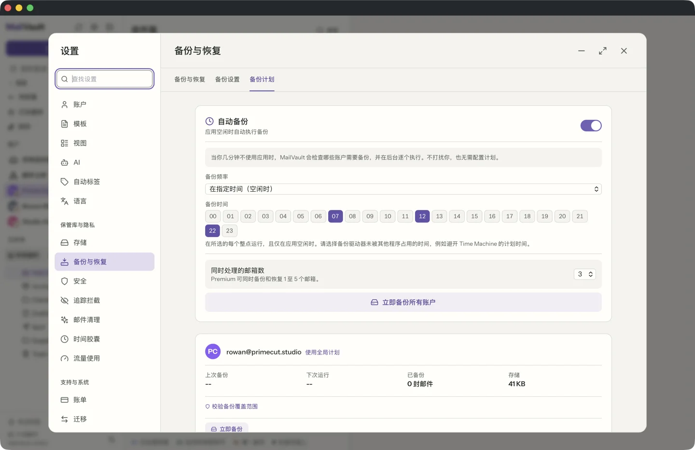Open the 账户 settings section

(104, 104)
